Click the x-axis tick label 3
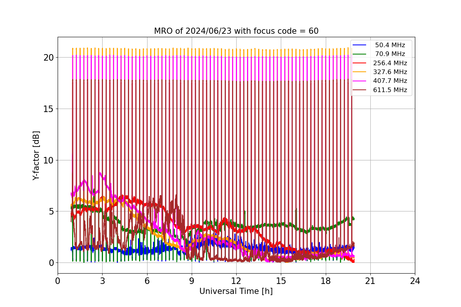This screenshot has height=307, width=461. (102, 281)
